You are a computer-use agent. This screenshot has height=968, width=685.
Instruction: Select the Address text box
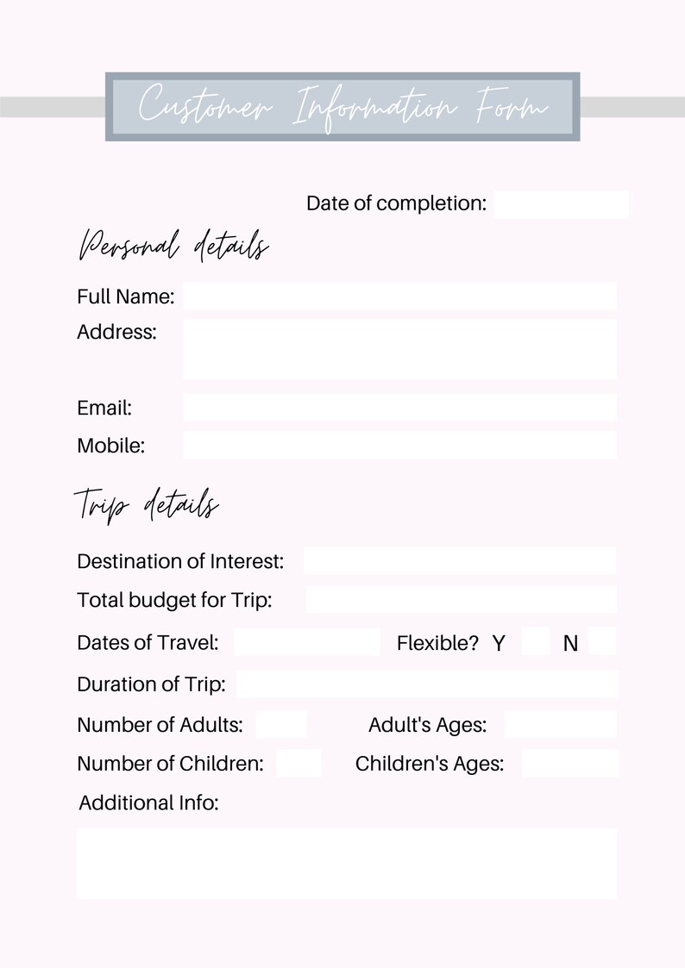pos(399,349)
